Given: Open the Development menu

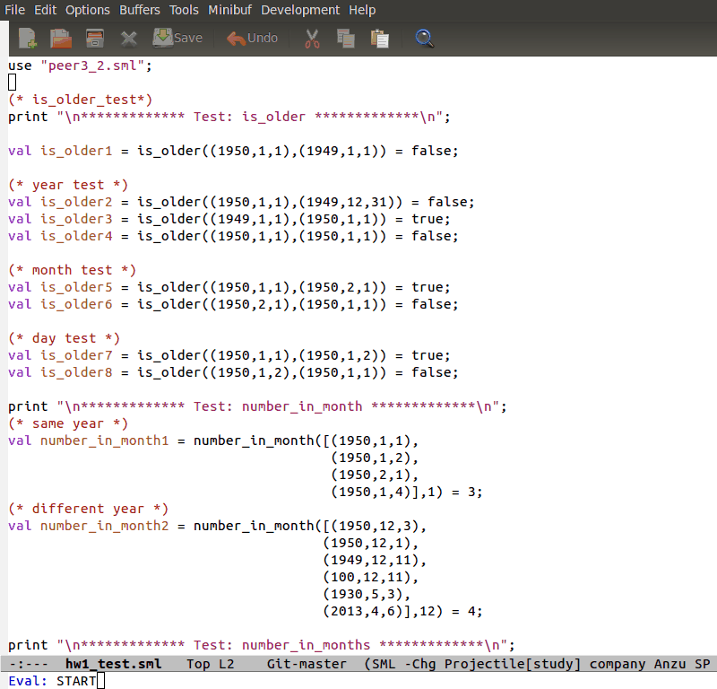Looking at the screenshot, I should point(300,10).
